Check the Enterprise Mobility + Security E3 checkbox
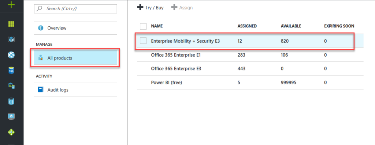The width and height of the screenshot is (375, 145). (143, 41)
